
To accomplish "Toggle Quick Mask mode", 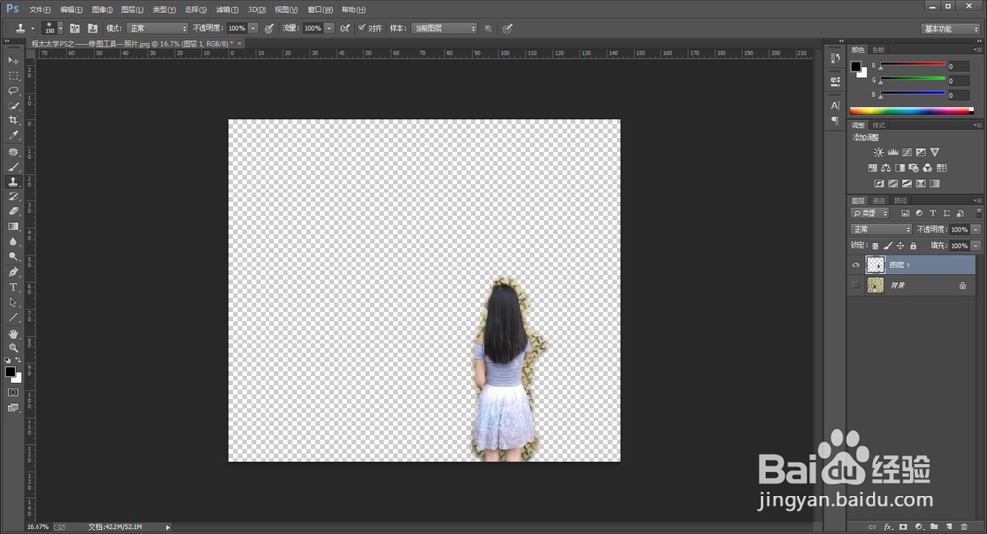I will (13, 392).
